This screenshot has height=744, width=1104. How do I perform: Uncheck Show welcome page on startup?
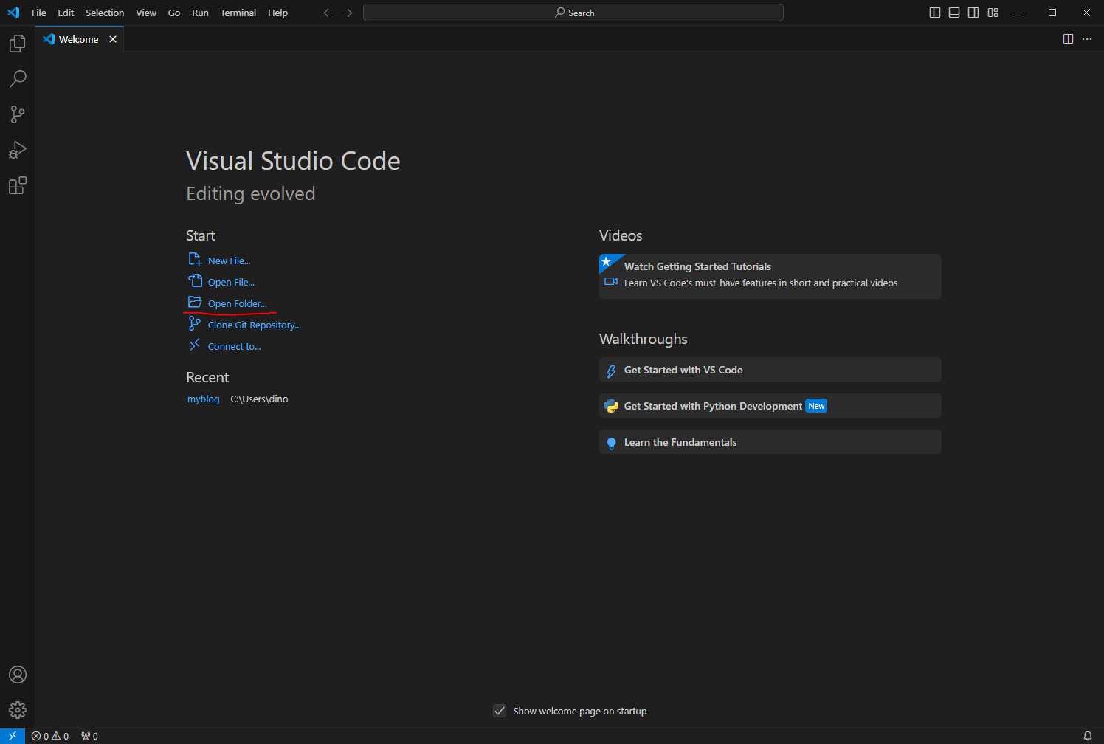click(500, 711)
